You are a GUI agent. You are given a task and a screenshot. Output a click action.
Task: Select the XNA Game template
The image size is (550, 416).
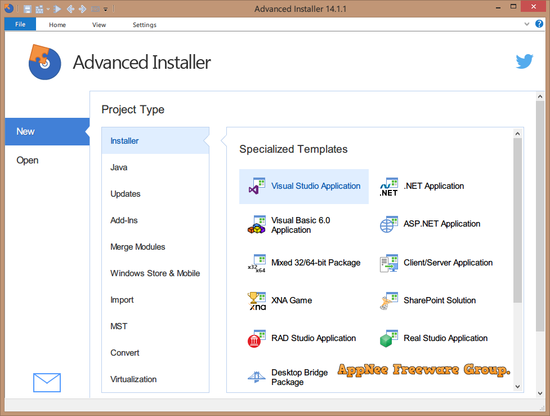pyautogui.click(x=280, y=301)
